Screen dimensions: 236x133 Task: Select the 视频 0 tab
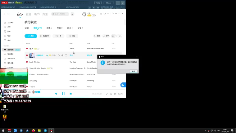click(60, 28)
